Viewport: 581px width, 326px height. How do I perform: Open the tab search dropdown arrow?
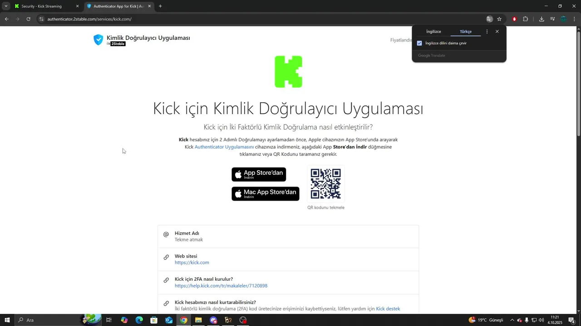[6, 6]
